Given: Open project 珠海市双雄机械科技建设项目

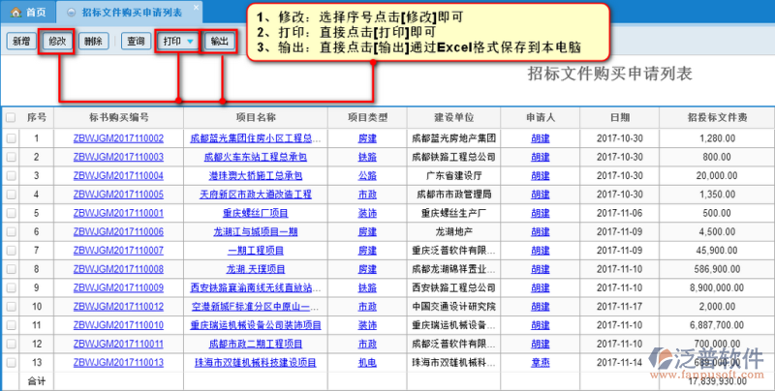Looking at the screenshot, I should point(256,363).
